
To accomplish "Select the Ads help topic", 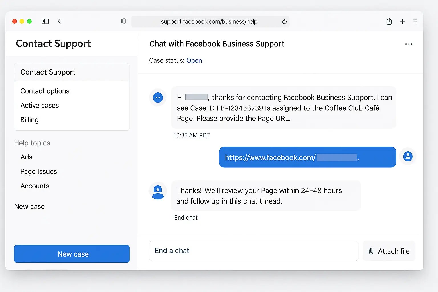I will tap(26, 157).
